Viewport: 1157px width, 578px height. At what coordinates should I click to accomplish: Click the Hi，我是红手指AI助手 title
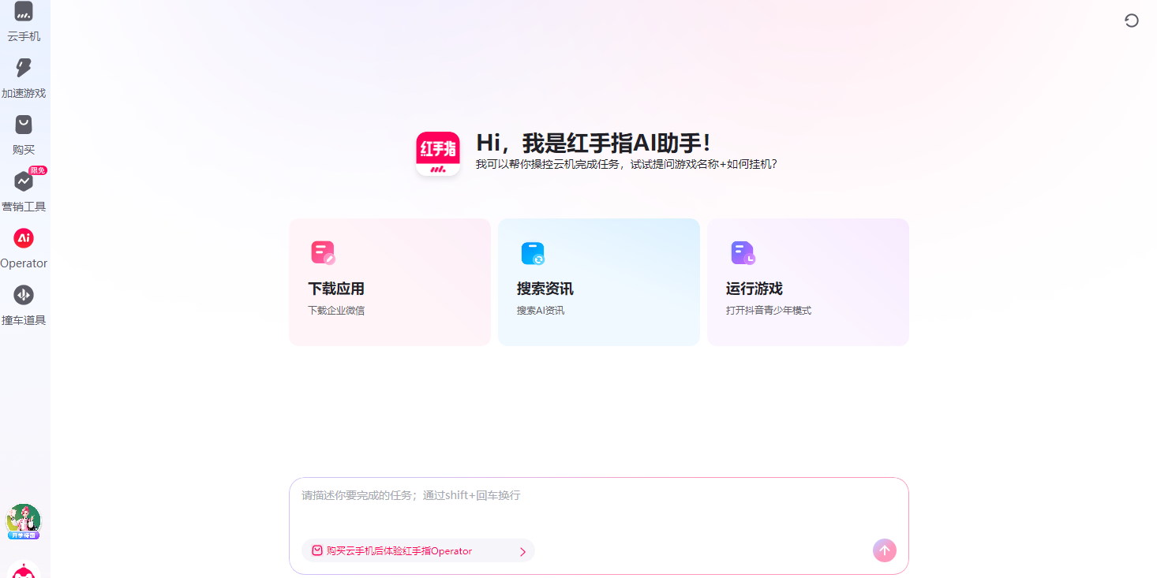[594, 143]
